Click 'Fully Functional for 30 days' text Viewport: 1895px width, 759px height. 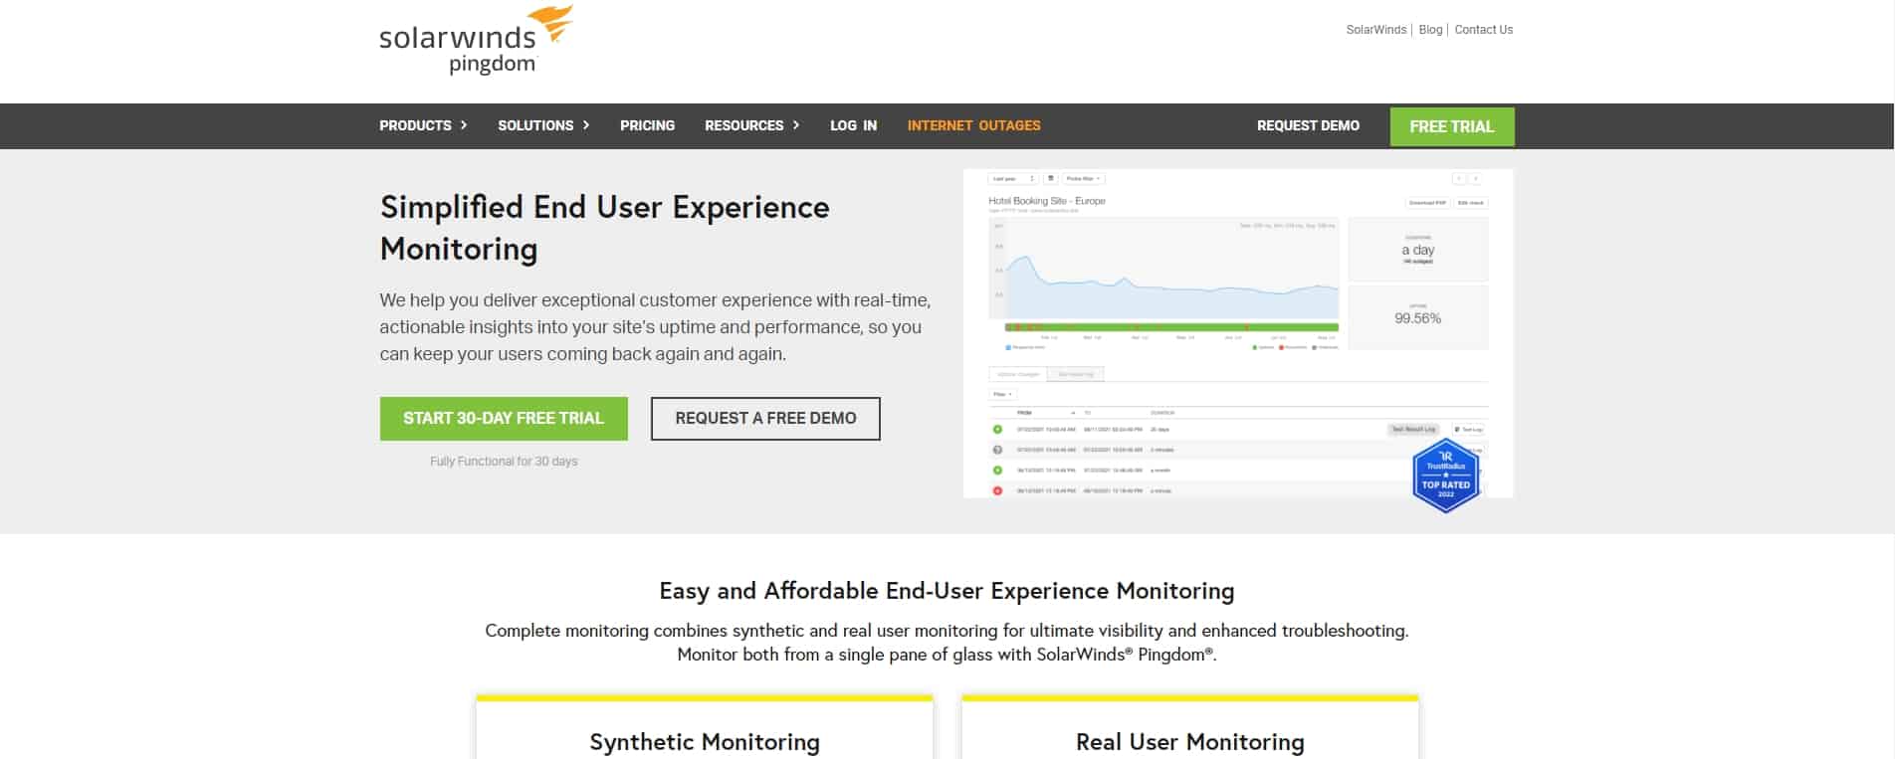pos(504,462)
